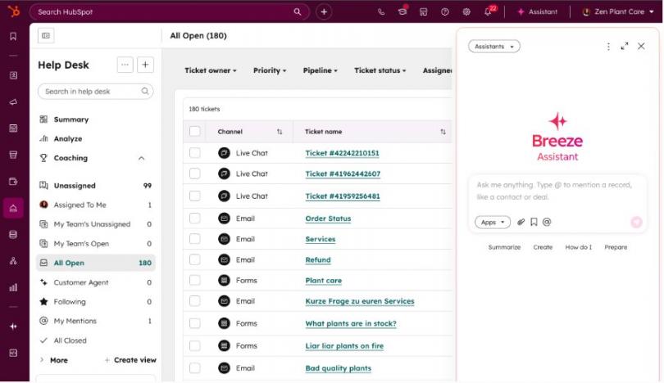Open the What plants are in stock? ticket
The image size is (664, 383).
351,324
